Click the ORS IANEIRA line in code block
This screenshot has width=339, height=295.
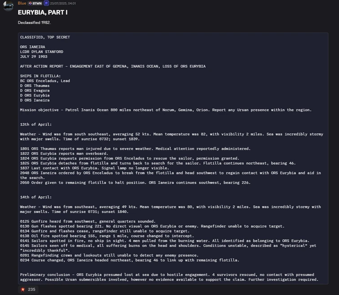tap(32, 47)
